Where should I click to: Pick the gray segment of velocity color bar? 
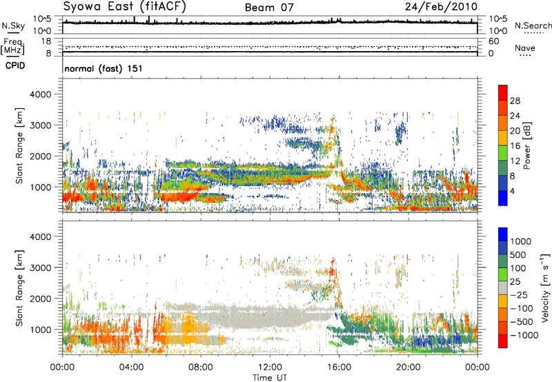[503, 288]
